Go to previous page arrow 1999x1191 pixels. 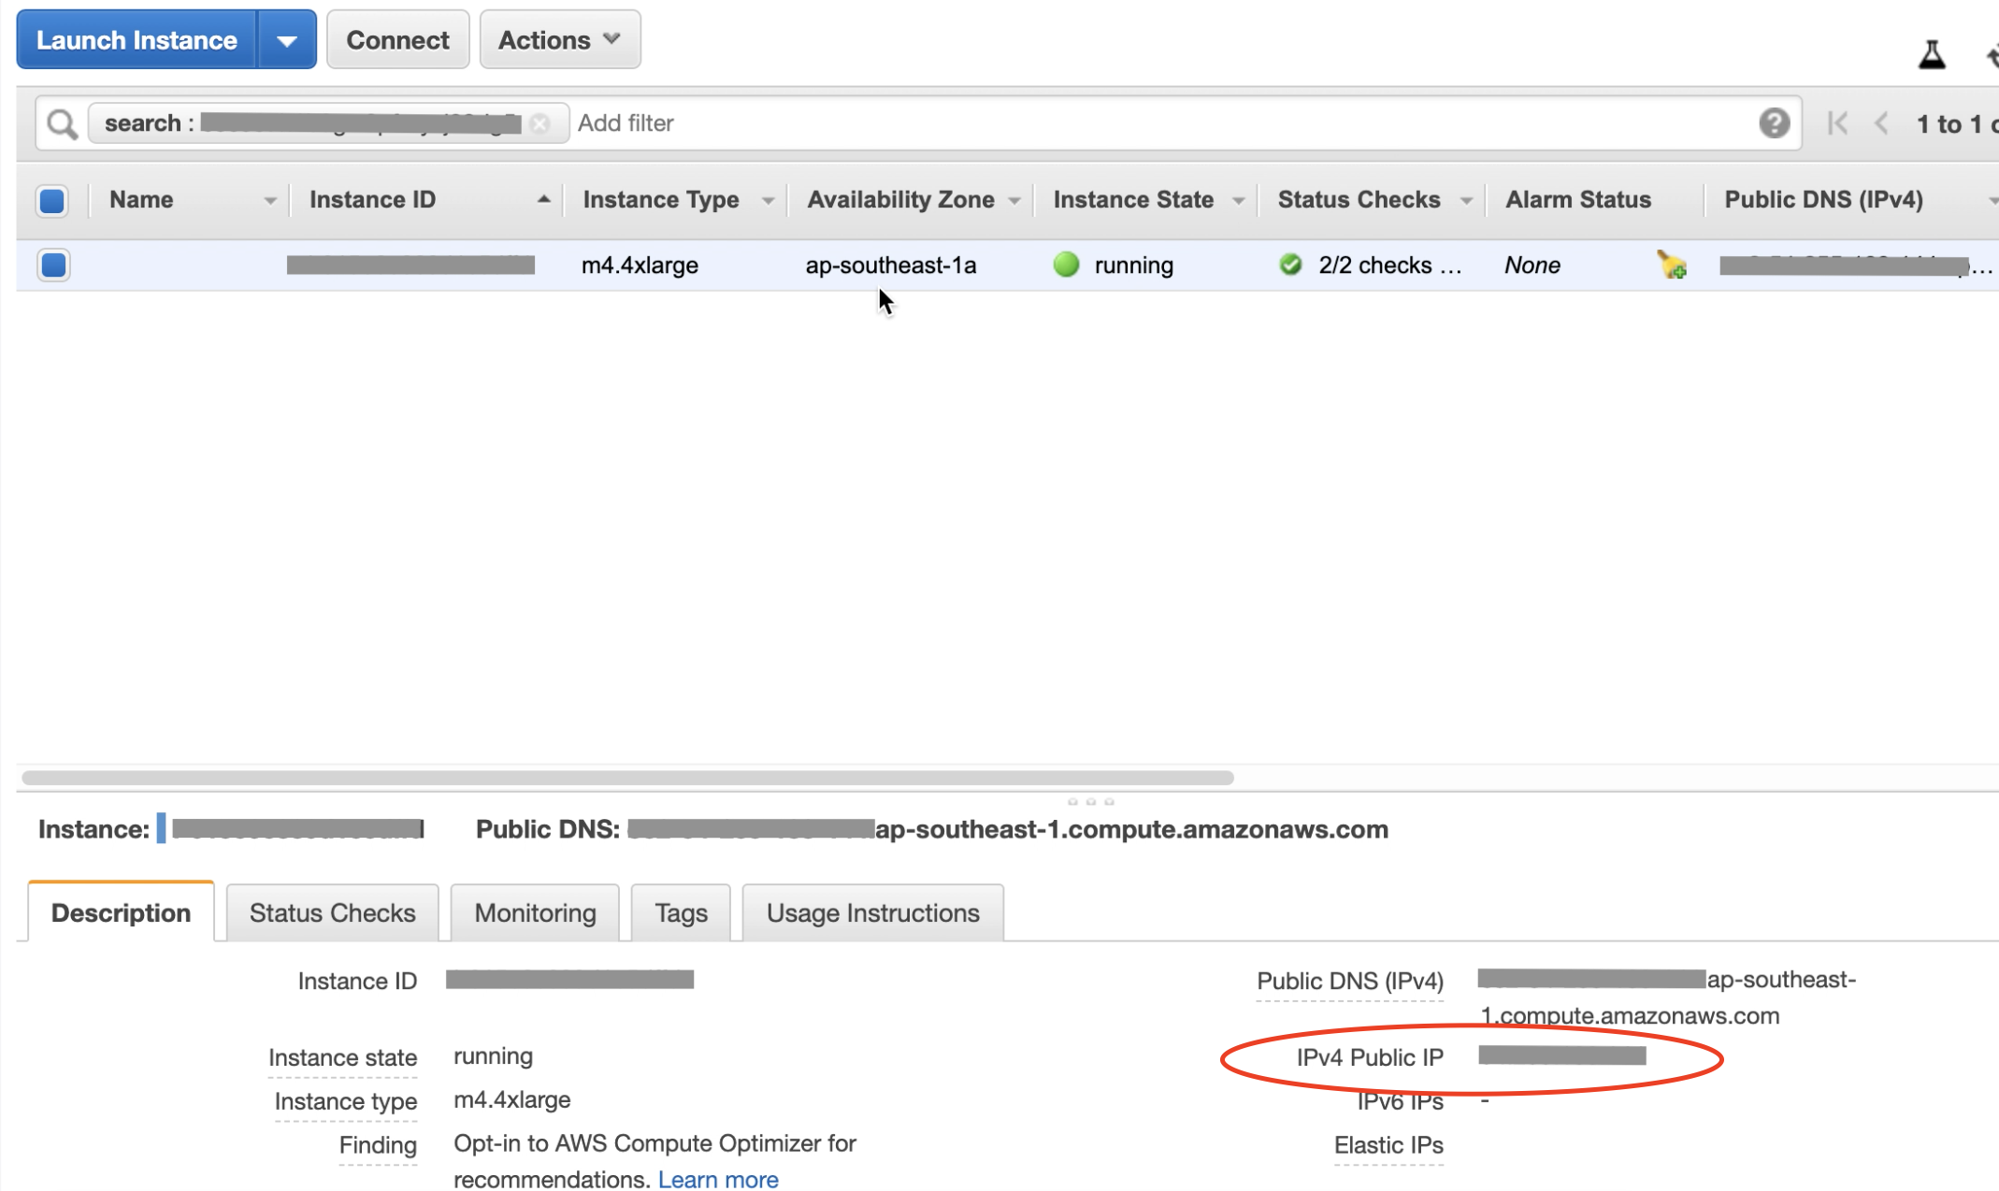point(1882,123)
